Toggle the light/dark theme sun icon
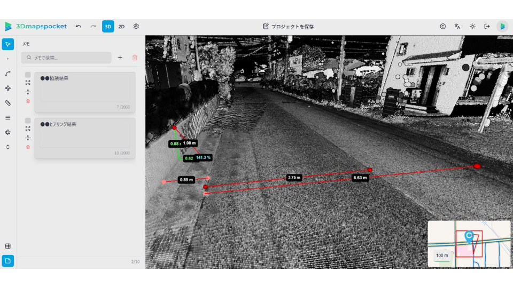Viewport: 513px width, 288px height. 472,26
